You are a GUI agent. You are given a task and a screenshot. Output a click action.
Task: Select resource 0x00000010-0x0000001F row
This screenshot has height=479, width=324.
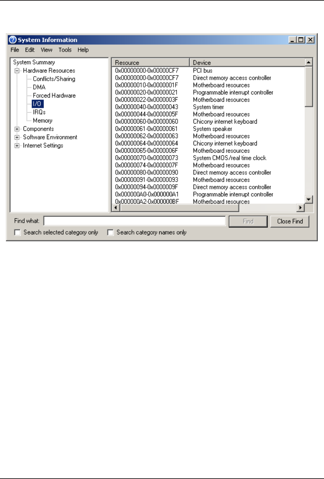208,85
